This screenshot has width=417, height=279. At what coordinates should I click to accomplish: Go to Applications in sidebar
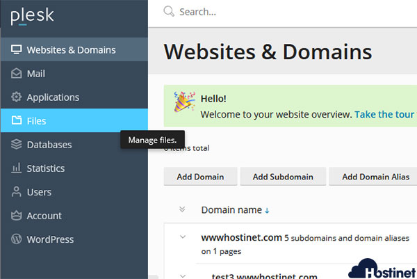click(x=74, y=97)
